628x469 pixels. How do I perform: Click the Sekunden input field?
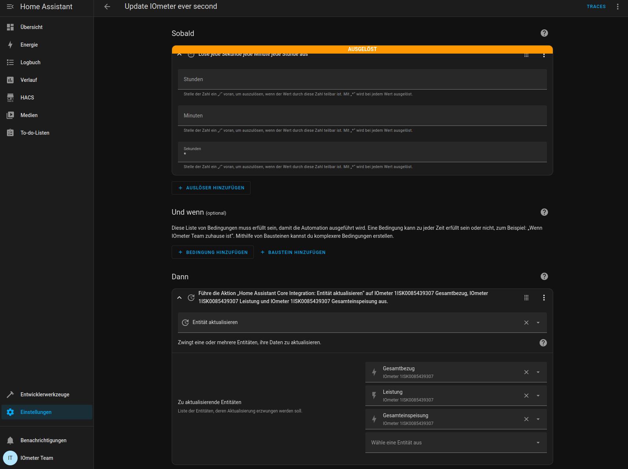point(362,152)
